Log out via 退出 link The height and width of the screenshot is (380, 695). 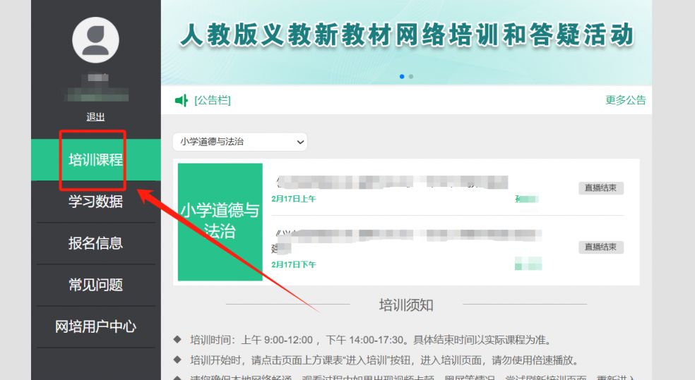point(95,117)
